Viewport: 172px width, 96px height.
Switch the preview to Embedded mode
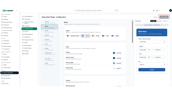159,21
